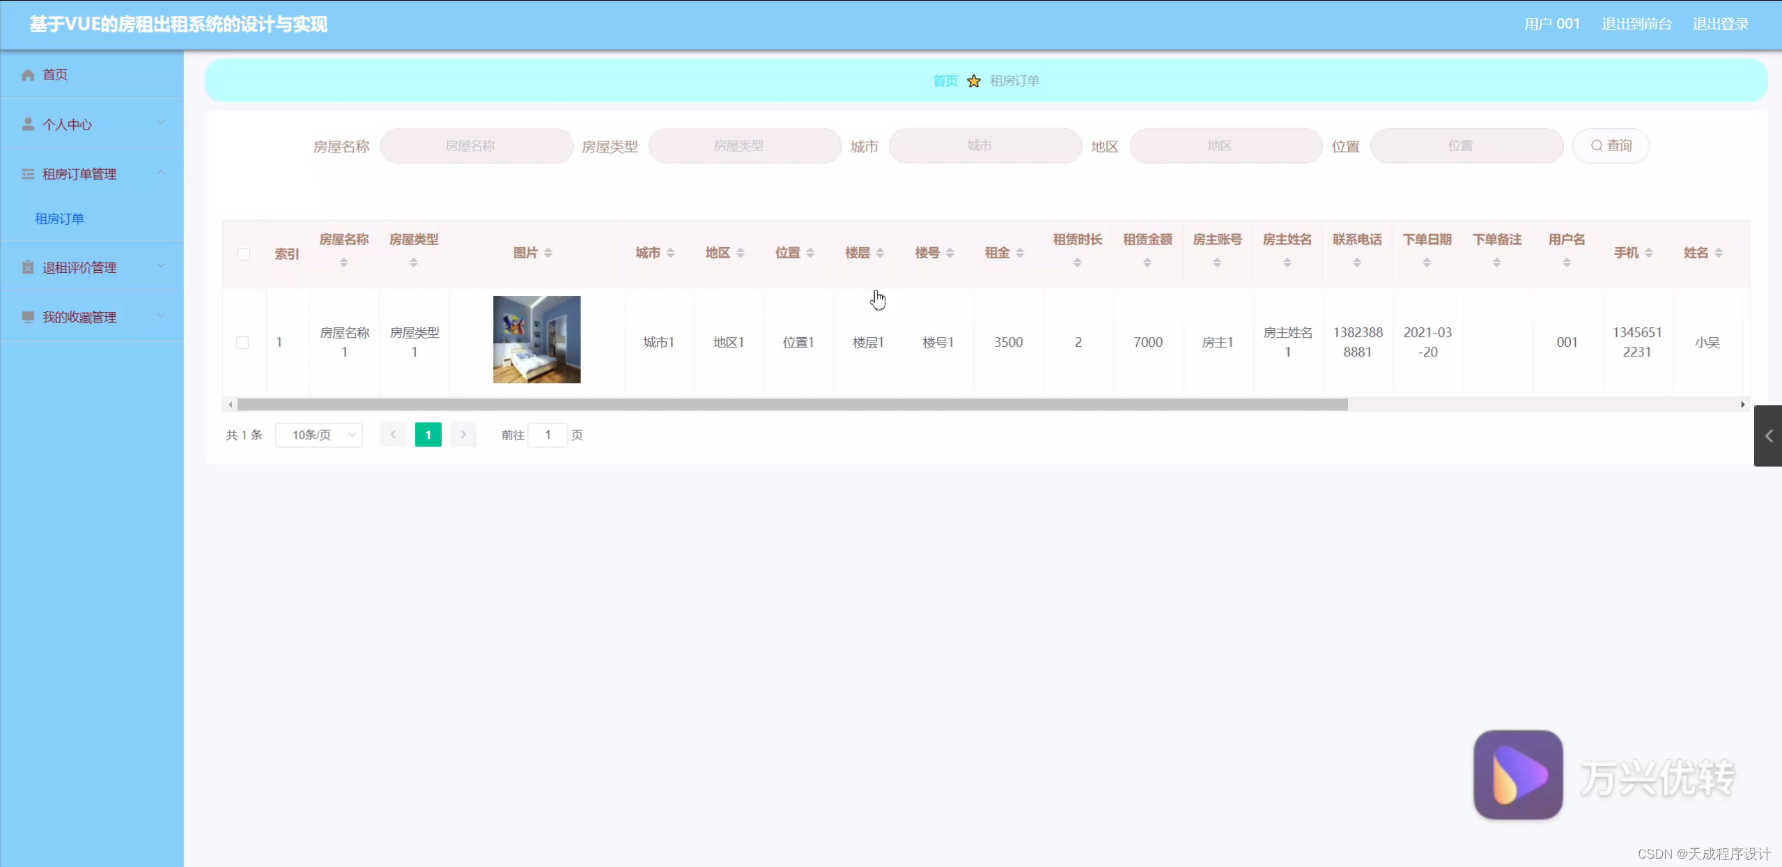Open the 10条/页 page size dropdown
This screenshot has width=1782, height=867.
(x=319, y=435)
